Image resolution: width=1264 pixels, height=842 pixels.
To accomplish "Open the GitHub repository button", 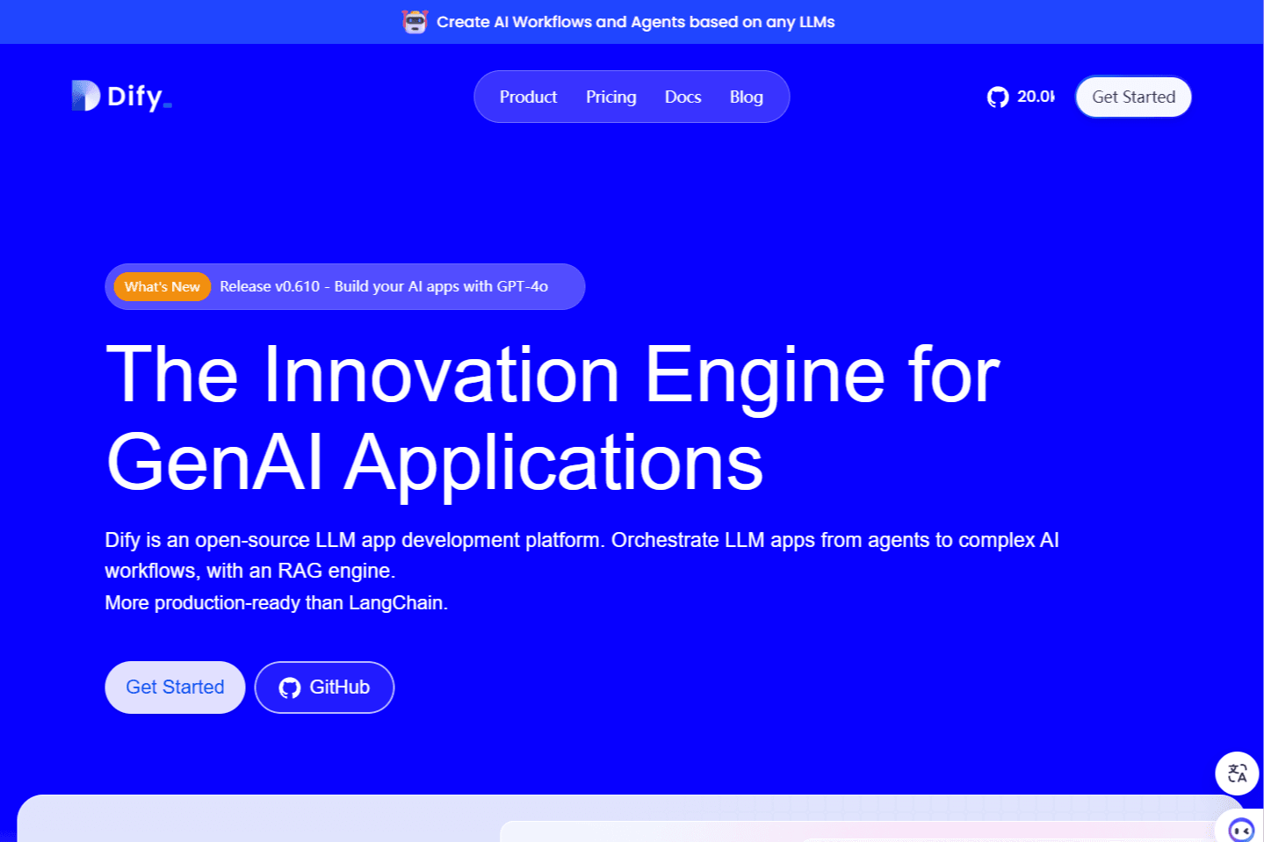I will click(324, 687).
